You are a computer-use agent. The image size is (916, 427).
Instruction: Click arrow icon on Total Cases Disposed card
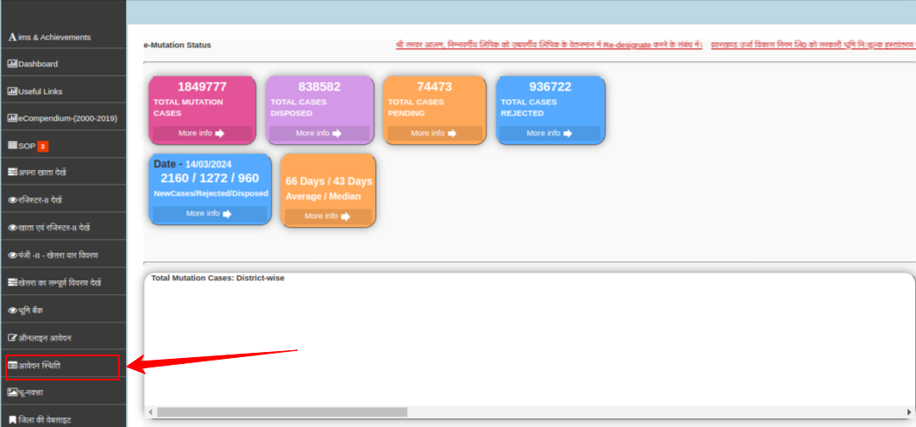click(x=337, y=133)
